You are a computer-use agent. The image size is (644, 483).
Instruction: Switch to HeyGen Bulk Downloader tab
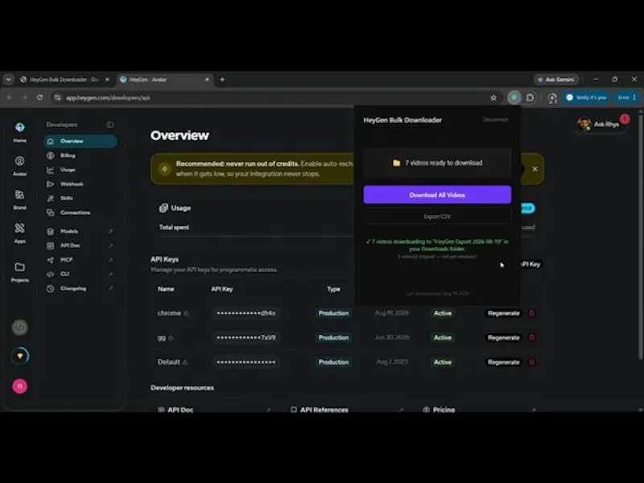64,80
